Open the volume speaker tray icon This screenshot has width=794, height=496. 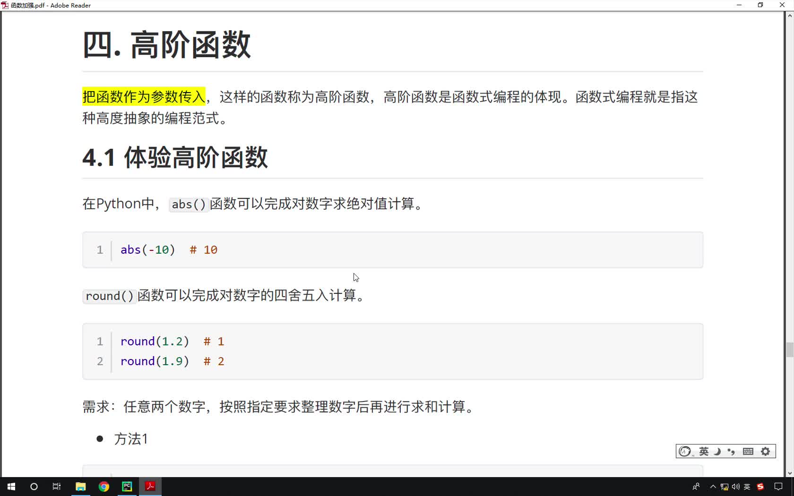736,487
